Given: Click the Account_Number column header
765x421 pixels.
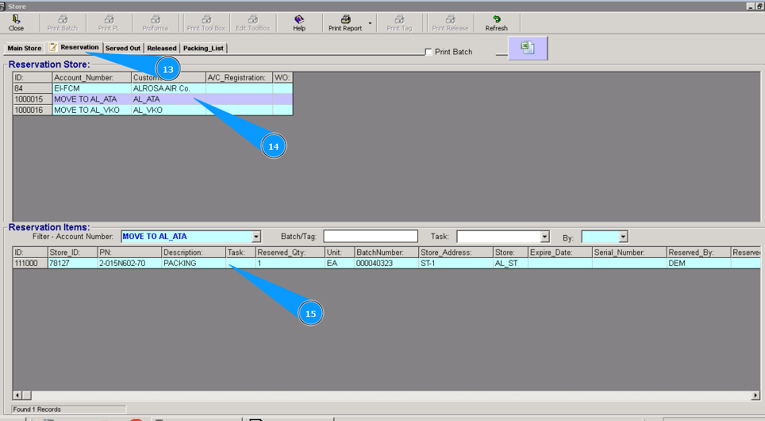Looking at the screenshot, I should [x=92, y=77].
